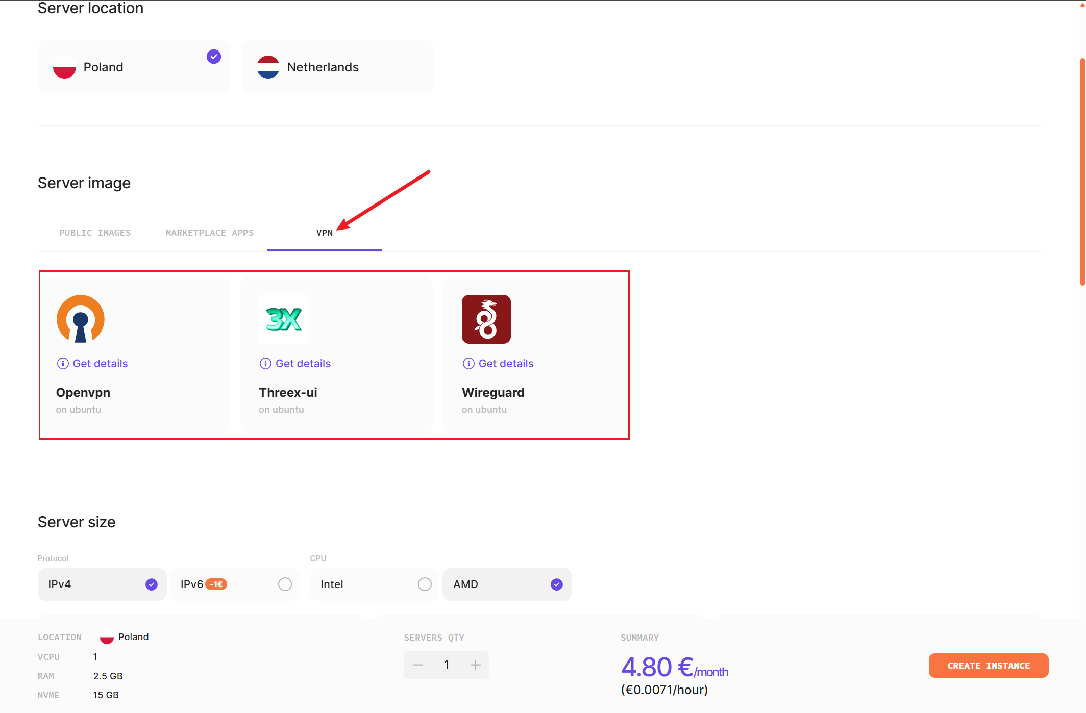
Task: Open Get details link for Threex-ui
Action: click(x=303, y=364)
